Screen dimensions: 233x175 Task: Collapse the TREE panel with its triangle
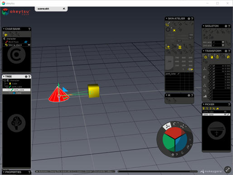[4, 77]
